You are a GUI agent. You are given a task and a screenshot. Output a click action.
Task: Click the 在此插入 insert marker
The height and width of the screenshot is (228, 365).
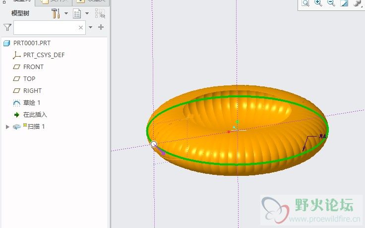[35, 114]
